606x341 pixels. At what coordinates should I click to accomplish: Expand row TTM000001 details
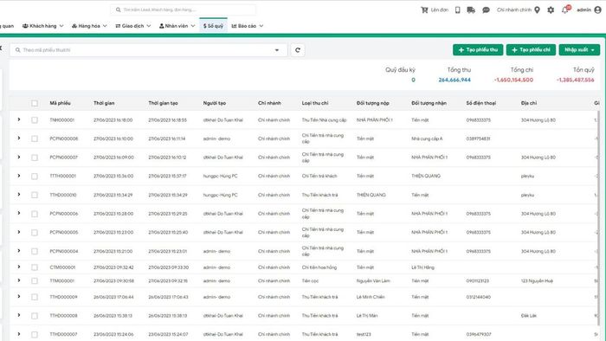[x=18, y=280]
